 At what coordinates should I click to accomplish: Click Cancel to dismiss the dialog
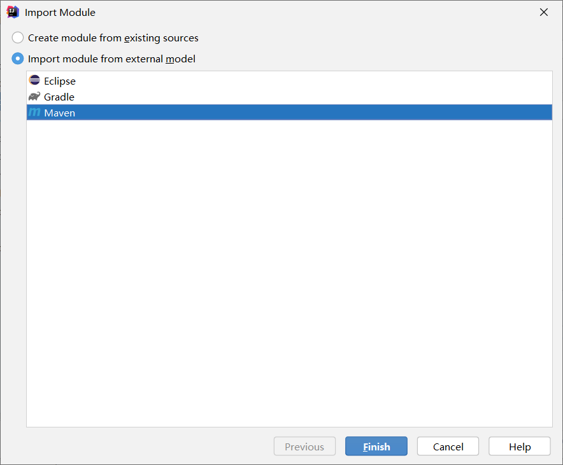coord(448,446)
